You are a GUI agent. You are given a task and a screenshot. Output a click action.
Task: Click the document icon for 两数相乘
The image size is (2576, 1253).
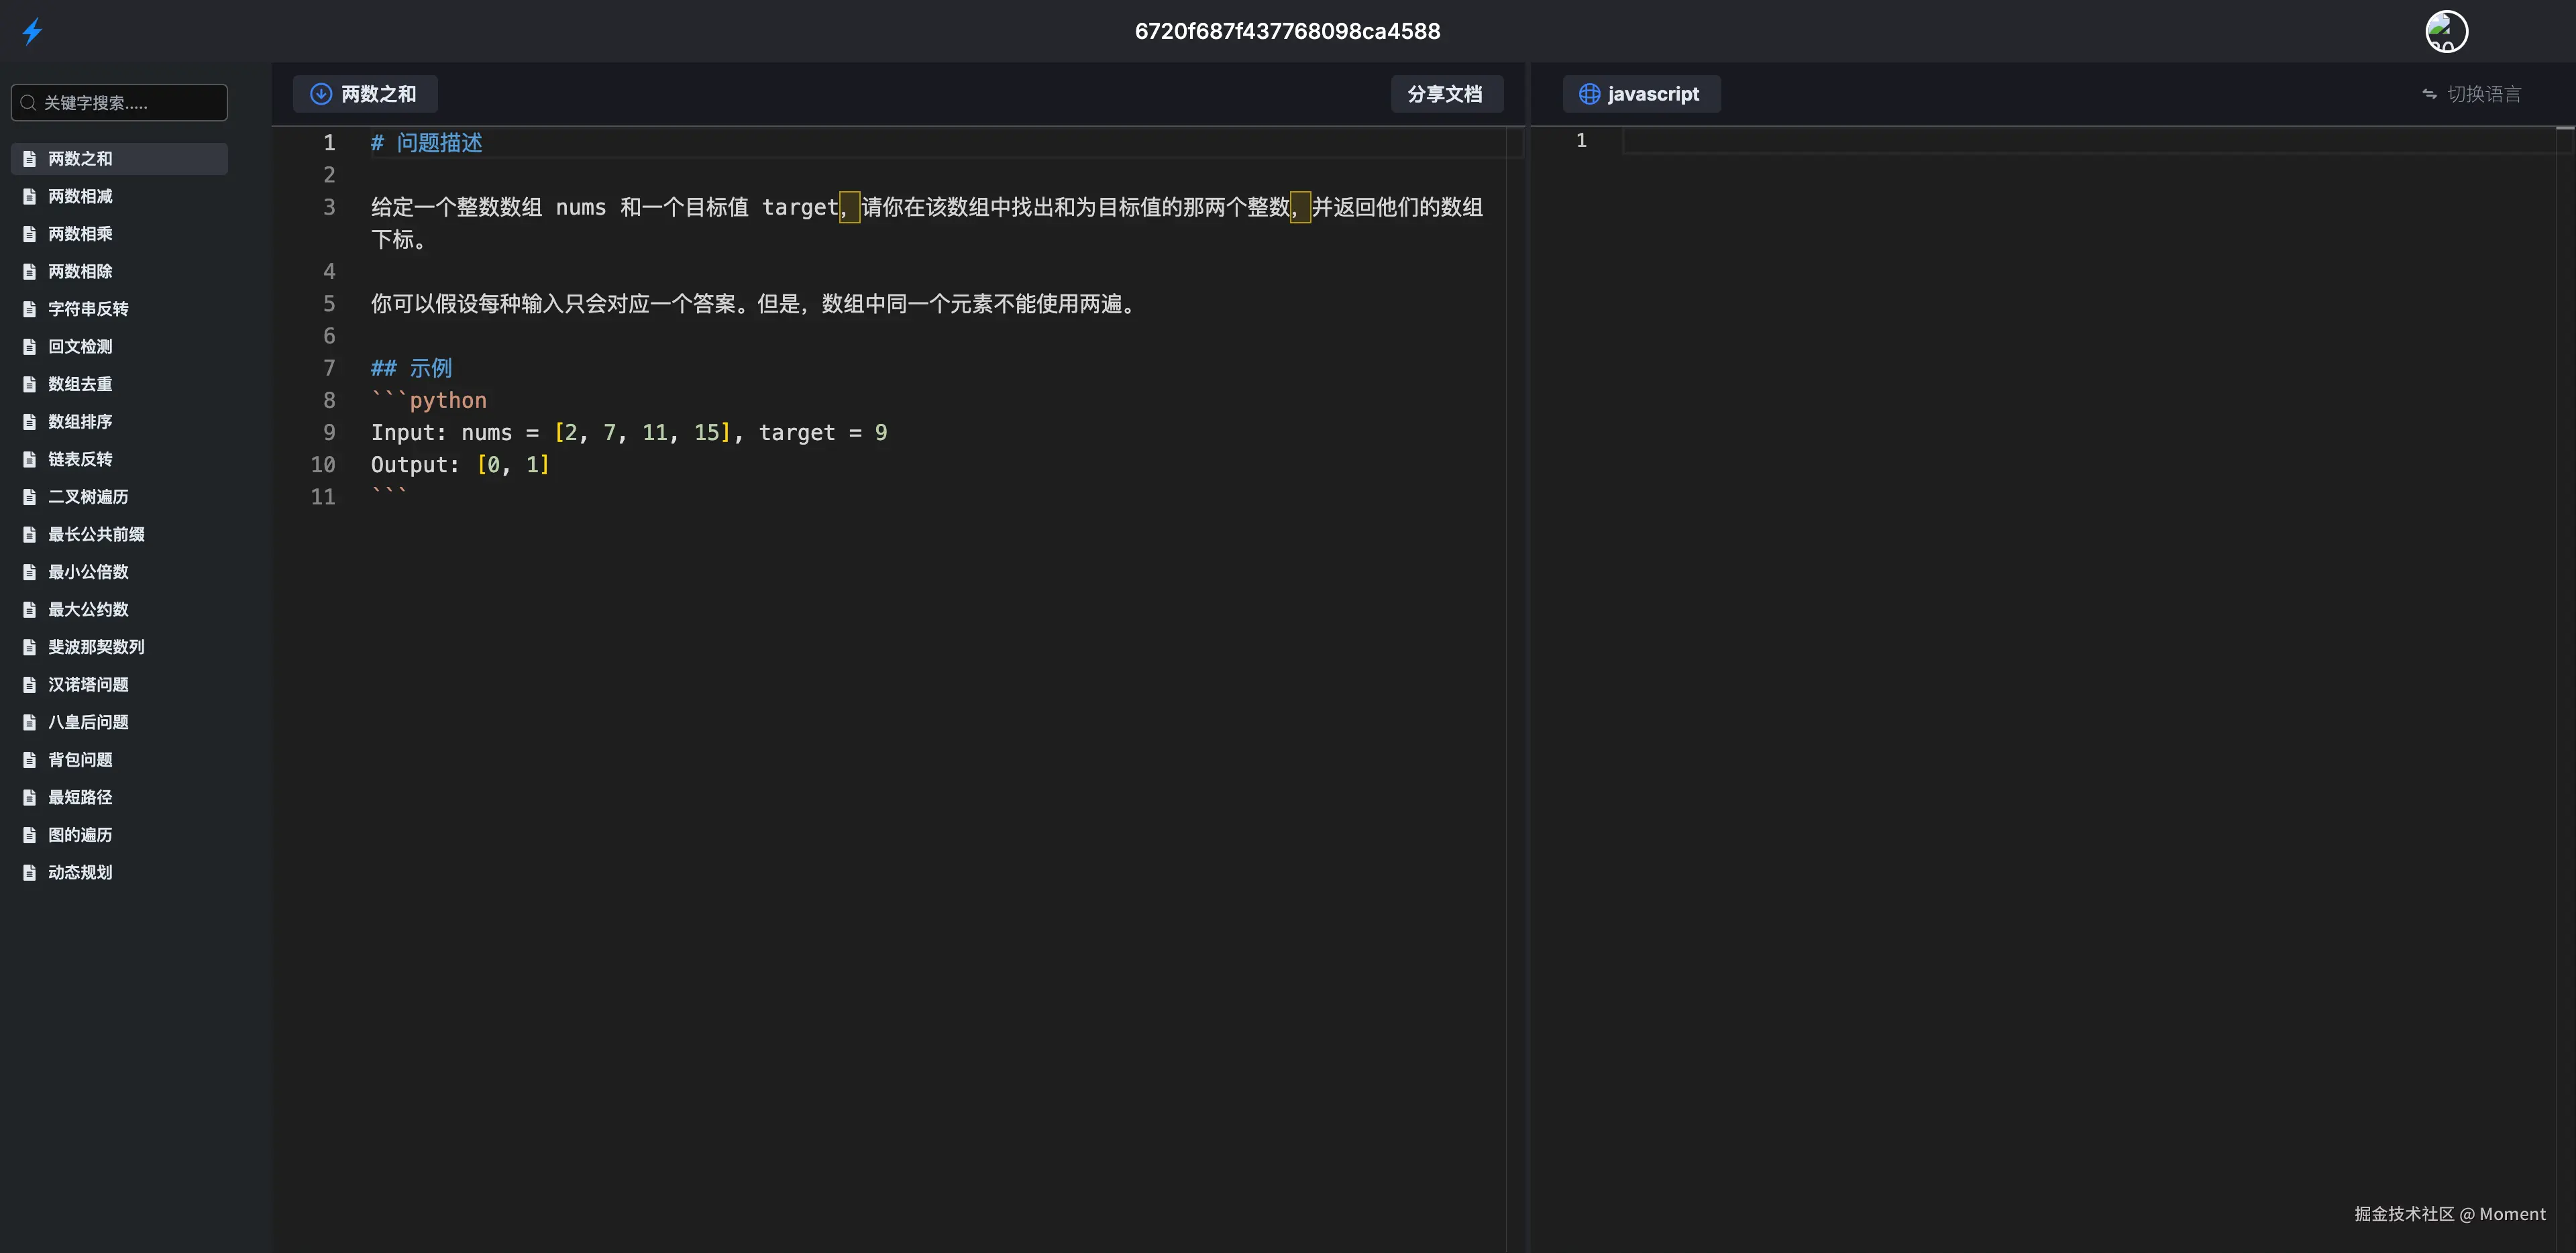click(x=30, y=234)
